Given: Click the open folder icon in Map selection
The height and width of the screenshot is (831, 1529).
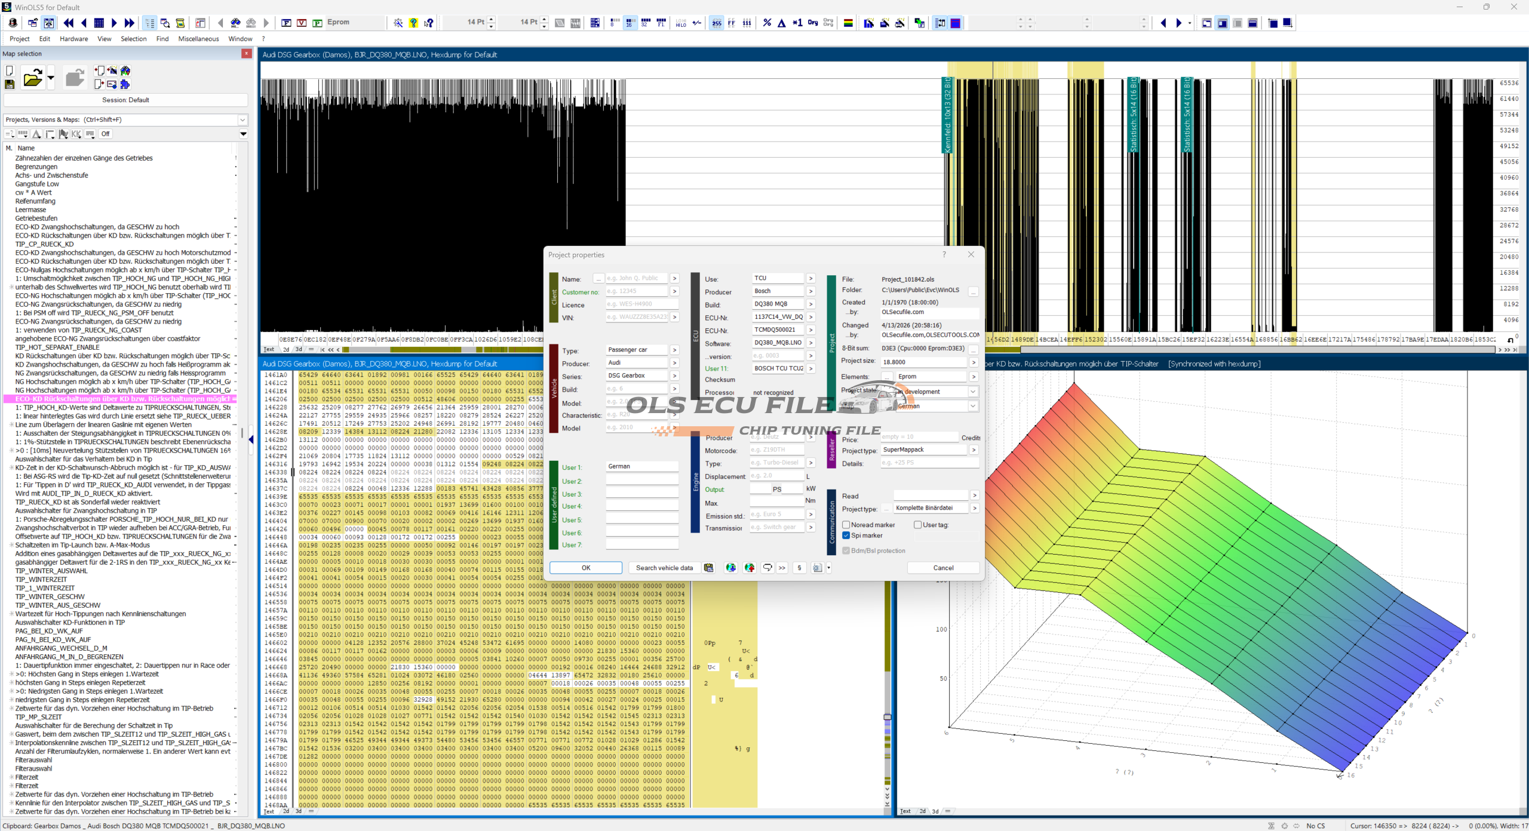Looking at the screenshot, I should pos(32,78).
